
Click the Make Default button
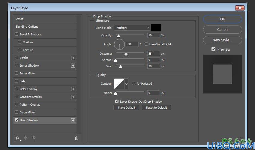click(x=126, y=107)
